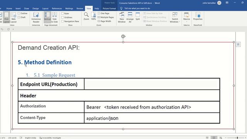Switch to Print Layout view

(x=6, y=17)
